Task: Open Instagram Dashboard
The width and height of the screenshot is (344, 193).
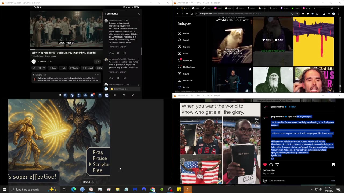Action: coord(185,80)
